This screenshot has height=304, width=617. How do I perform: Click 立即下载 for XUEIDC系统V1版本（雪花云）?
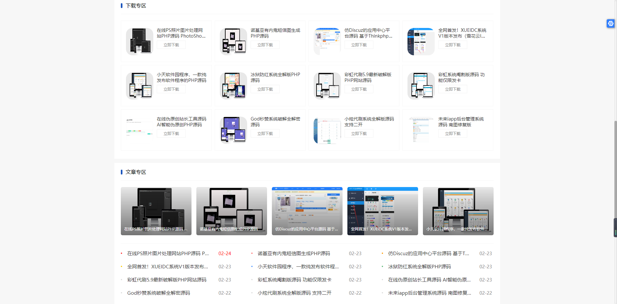coord(452,45)
